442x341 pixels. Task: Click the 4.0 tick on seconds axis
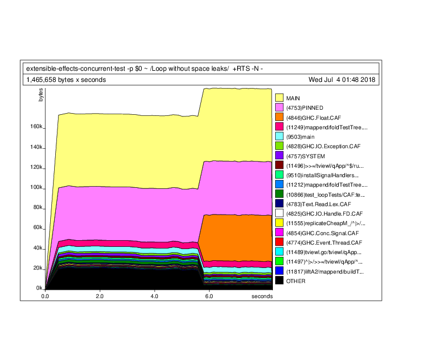pyautogui.click(x=154, y=296)
